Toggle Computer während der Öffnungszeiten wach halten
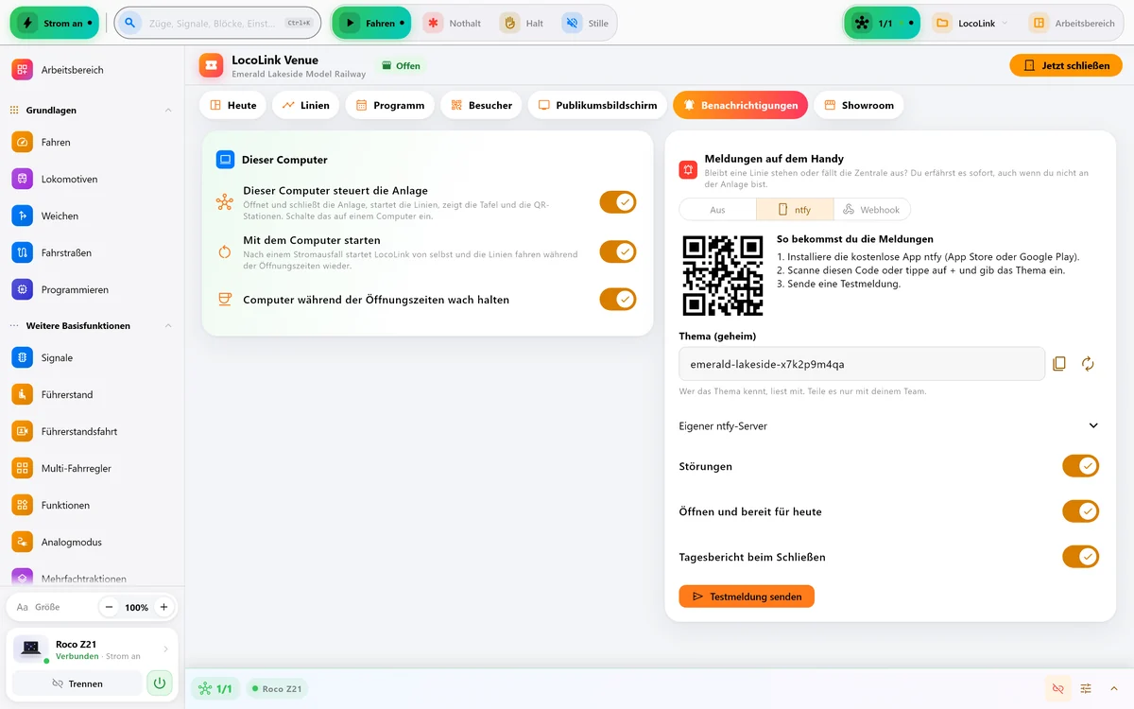 click(618, 300)
